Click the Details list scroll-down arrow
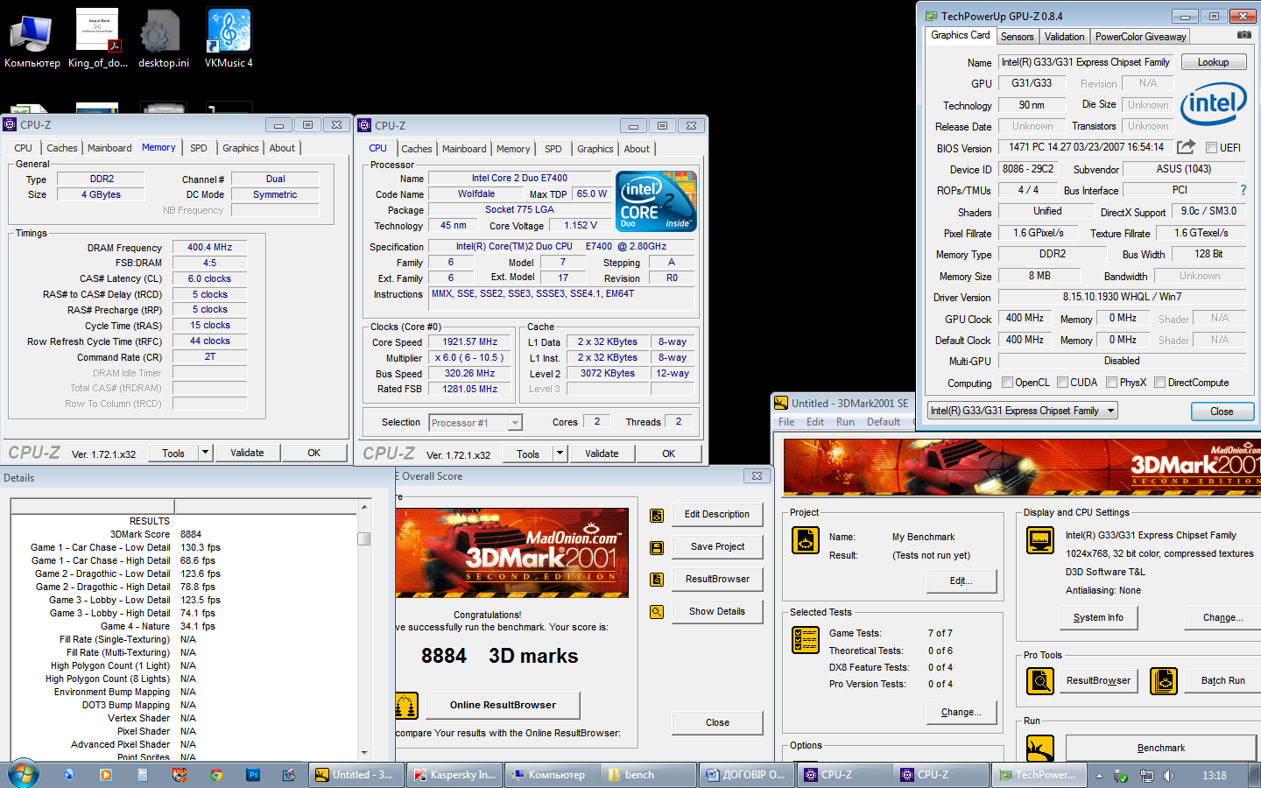Image resolution: width=1261 pixels, height=788 pixels. click(364, 752)
